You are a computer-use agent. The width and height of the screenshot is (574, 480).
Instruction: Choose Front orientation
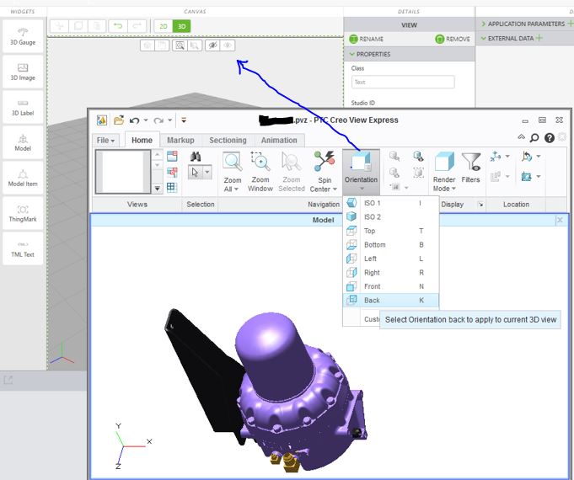tap(390, 286)
